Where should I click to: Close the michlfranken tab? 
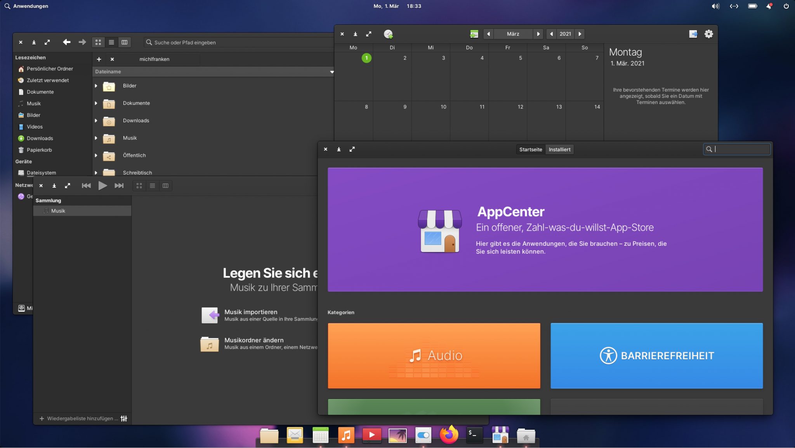point(112,59)
